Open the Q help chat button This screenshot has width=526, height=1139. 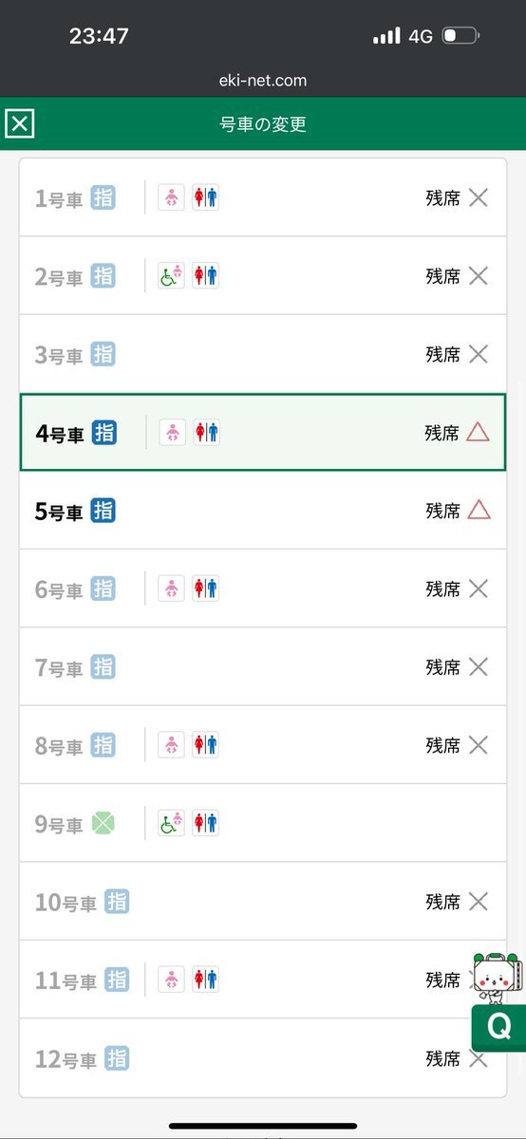pos(498,1027)
